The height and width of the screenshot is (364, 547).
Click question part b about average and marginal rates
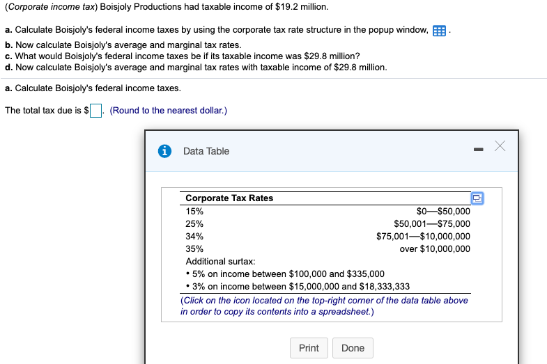pos(123,45)
